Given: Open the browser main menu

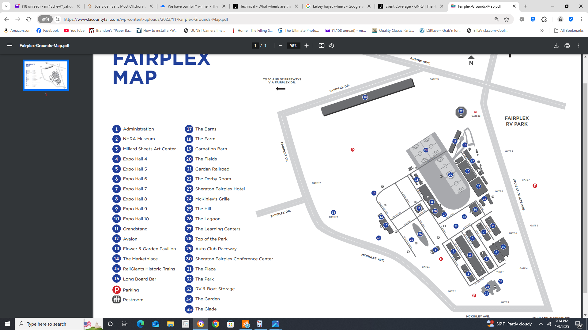Looking at the screenshot, I should tap(581, 19).
